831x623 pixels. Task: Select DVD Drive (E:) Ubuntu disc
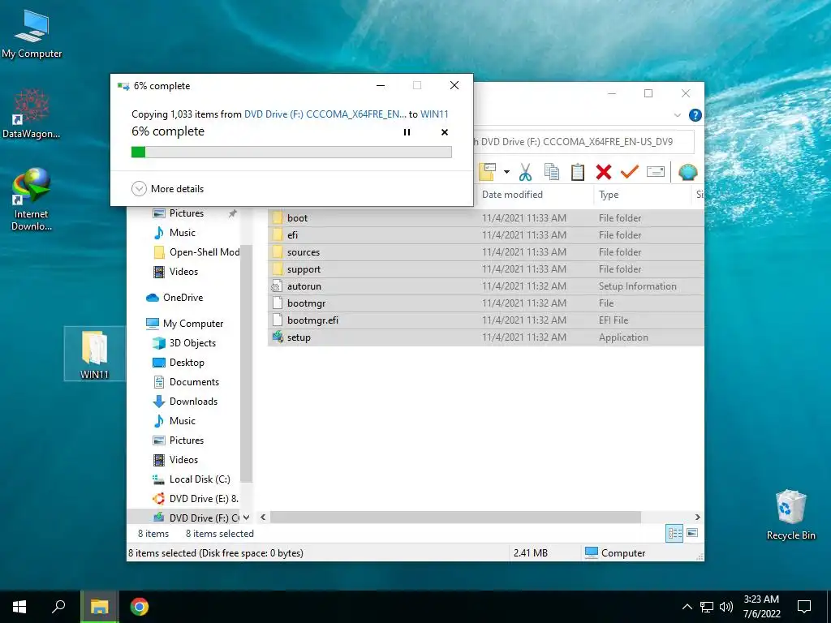tap(195, 499)
